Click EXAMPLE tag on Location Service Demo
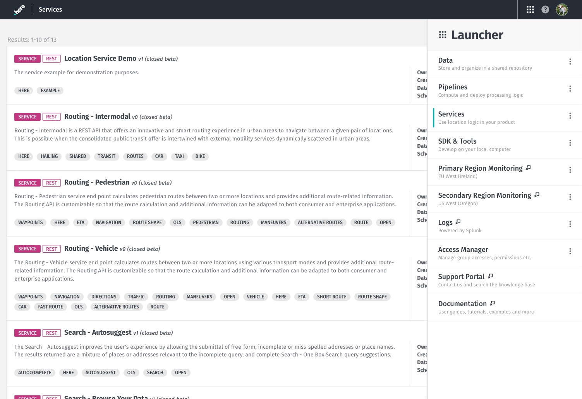Viewport: 582px width, 399px height. tap(50, 91)
